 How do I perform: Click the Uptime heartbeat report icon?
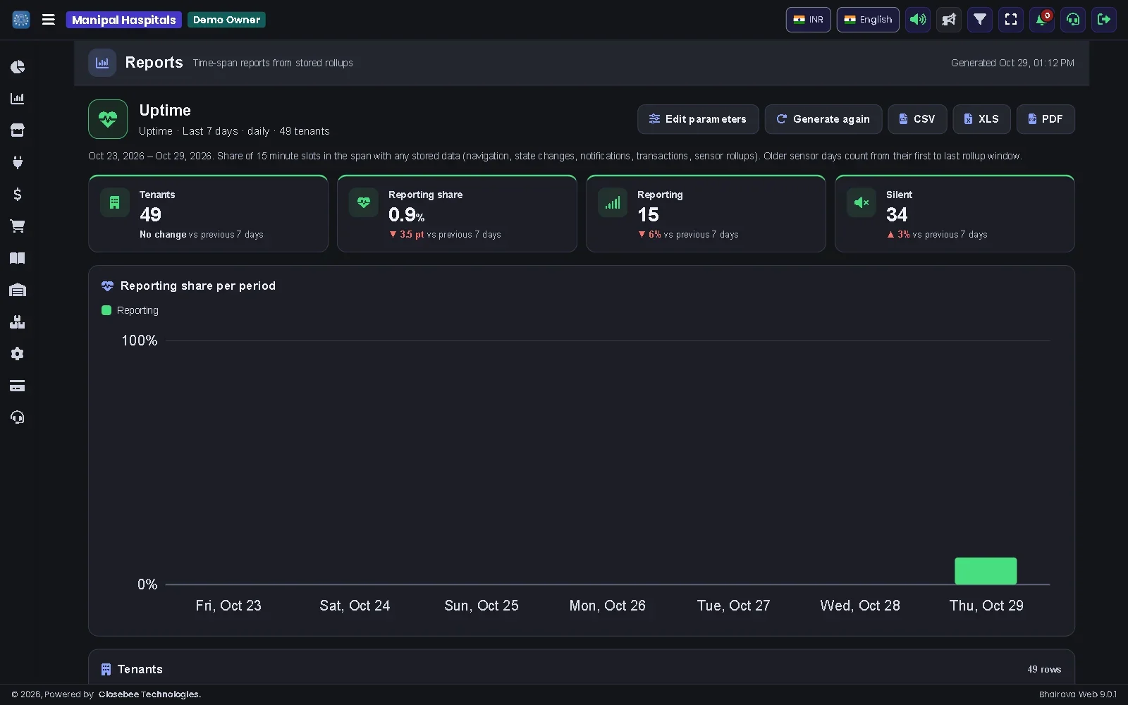click(108, 119)
